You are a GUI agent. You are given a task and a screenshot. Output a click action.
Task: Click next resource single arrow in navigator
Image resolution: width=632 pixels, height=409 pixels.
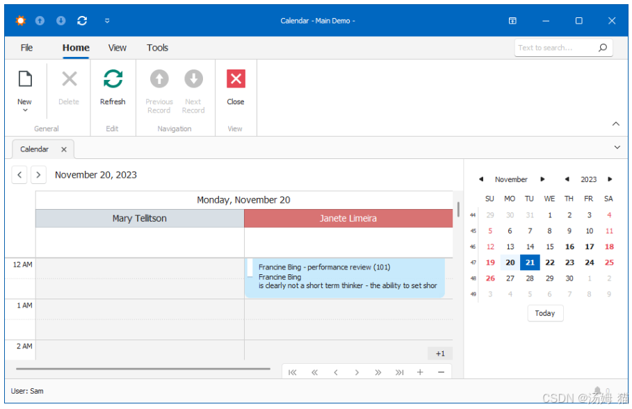(357, 372)
